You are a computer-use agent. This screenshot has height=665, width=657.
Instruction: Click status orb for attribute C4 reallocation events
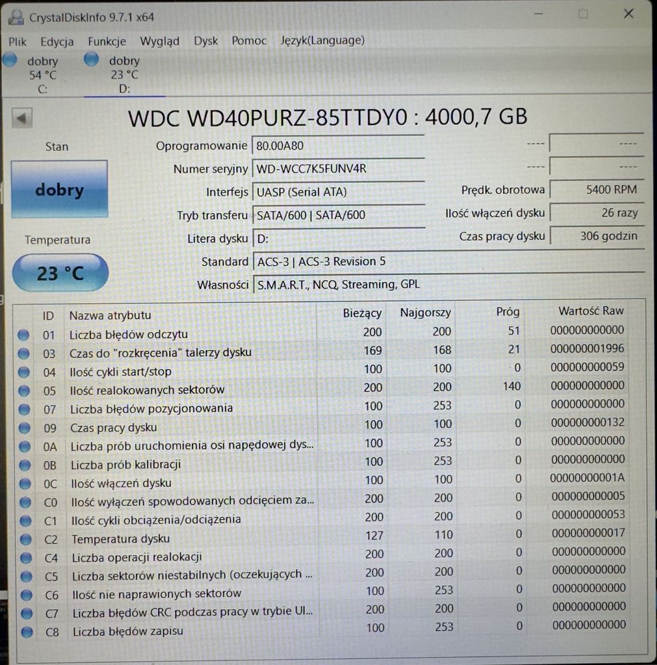[x=26, y=558]
